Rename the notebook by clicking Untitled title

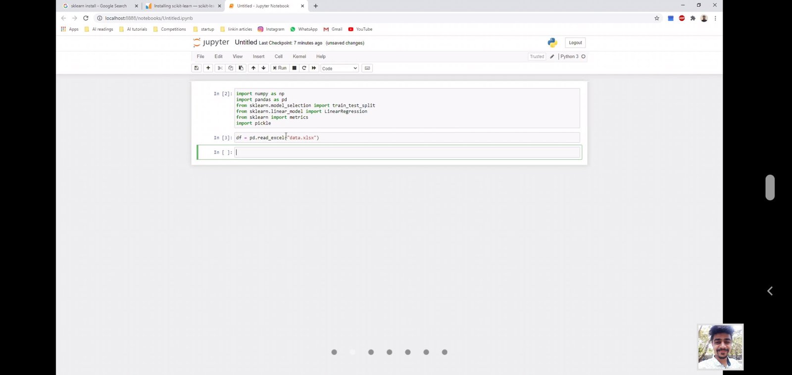tap(246, 43)
